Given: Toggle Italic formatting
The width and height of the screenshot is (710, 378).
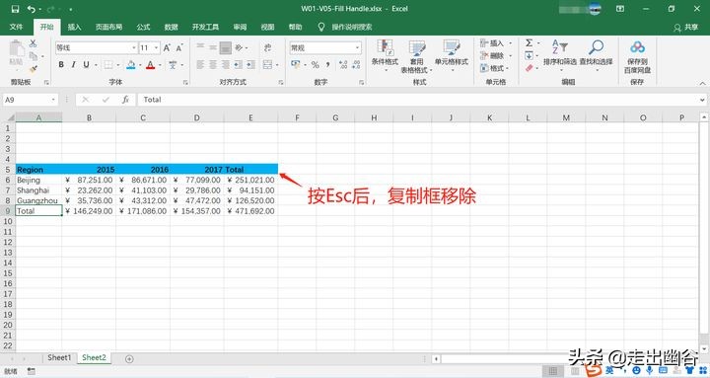Looking at the screenshot, I should [x=73, y=65].
